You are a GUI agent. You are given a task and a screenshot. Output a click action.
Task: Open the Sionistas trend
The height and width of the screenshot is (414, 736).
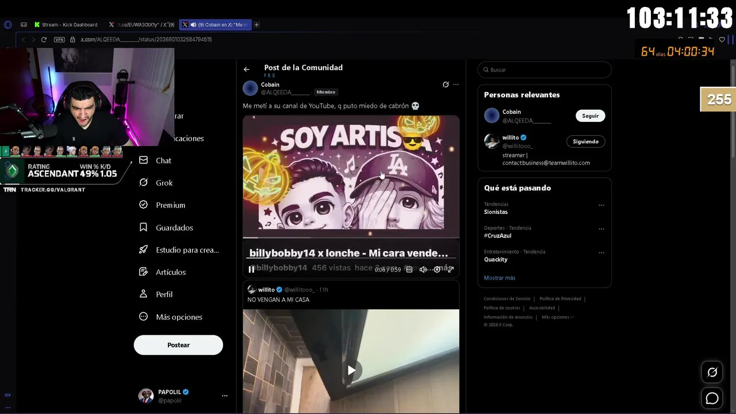496,212
